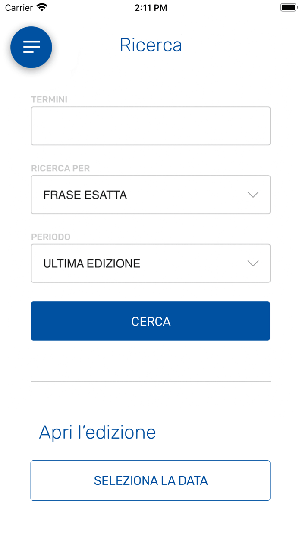
Task: Click the PERIODO field showing ULTIMA EDIZIONE
Action: (x=151, y=263)
